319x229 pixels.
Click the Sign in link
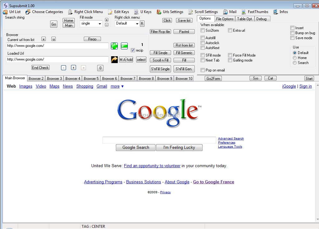(305, 86)
